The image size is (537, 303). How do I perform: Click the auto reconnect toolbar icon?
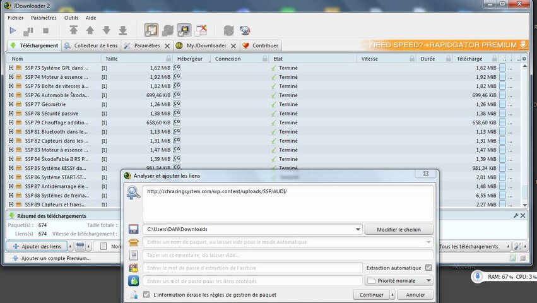[x=167, y=30]
